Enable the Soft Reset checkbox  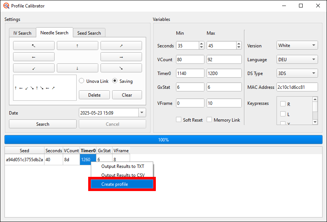pos(179,120)
